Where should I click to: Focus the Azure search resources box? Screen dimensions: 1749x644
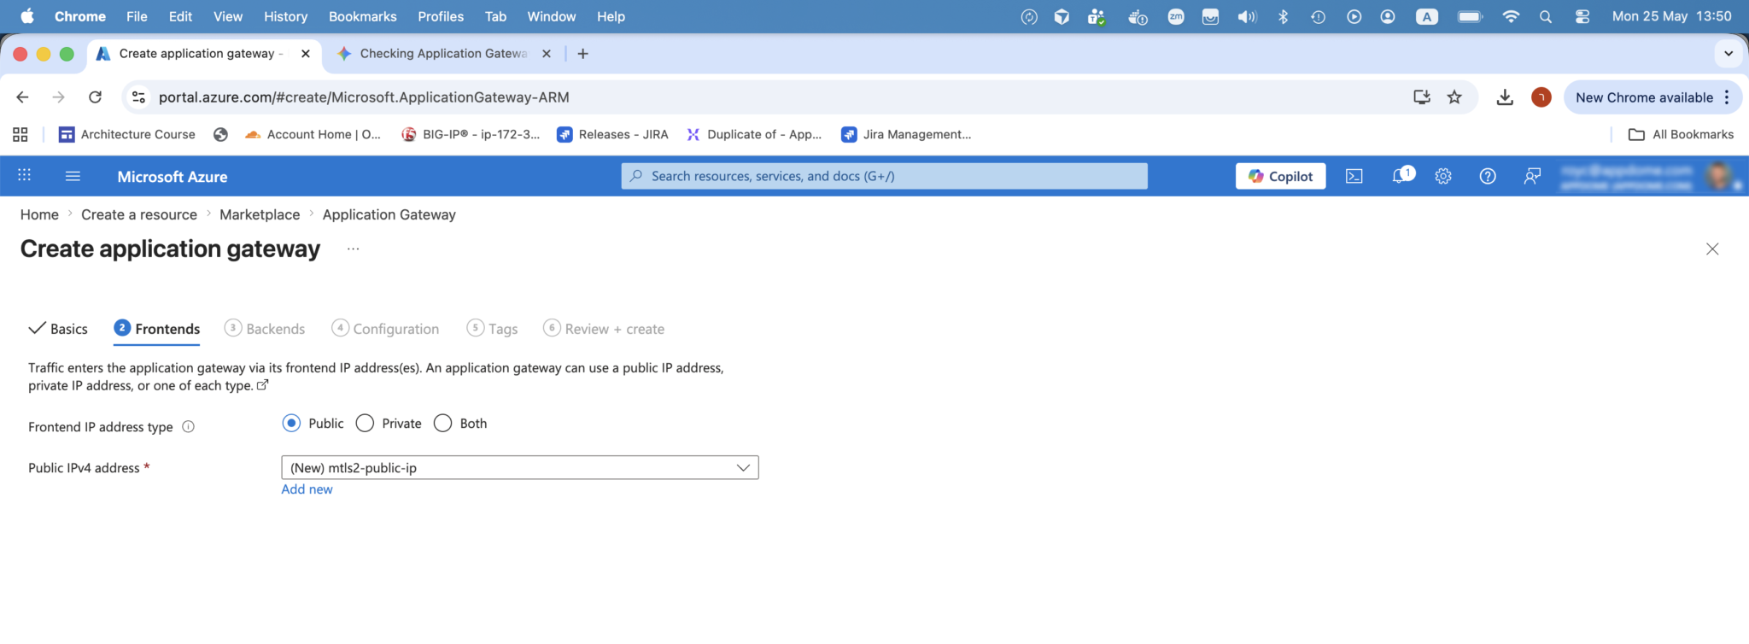click(x=884, y=176)
